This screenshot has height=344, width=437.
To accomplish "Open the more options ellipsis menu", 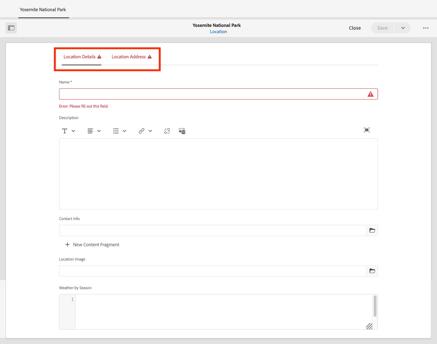I will pyautogui.click(x=425, y=28).
